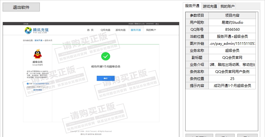Open Q币充值 in the web page navigation
265x137 pixels.
click(105, 30)
